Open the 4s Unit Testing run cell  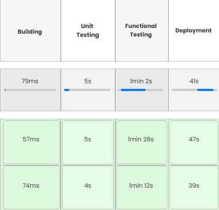pos(88,188)
